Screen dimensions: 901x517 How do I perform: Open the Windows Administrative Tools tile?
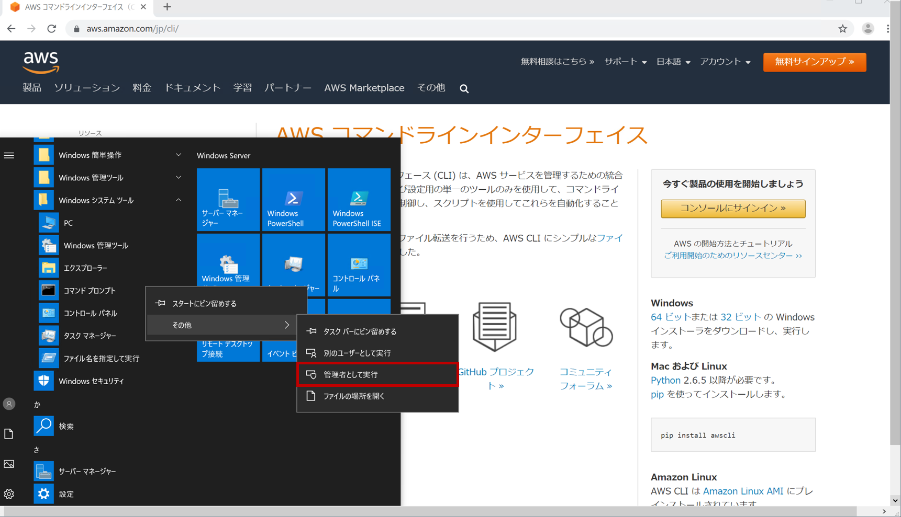tap(228, 260)
